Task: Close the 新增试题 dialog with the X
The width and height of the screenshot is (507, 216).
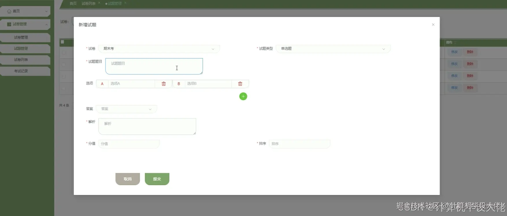Action: [x=433, y=25]
